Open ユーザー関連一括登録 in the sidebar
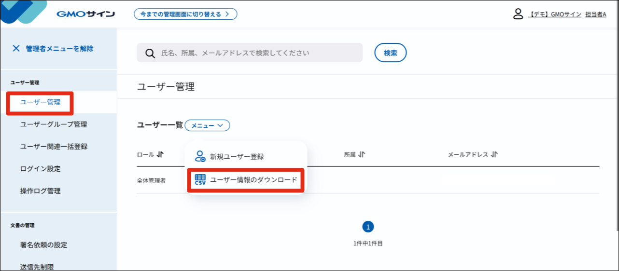Viewport: 619px width, 271px height. 54,147
